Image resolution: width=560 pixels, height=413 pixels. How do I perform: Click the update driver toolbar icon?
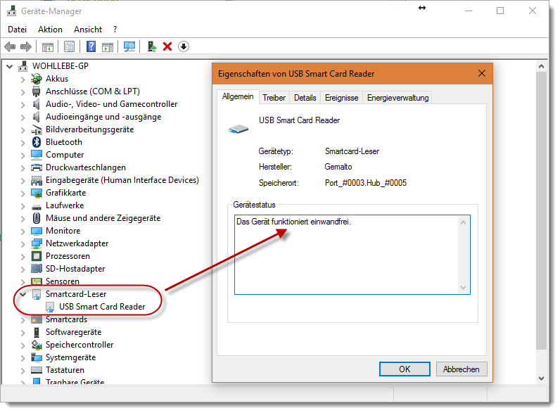[151, 46]
